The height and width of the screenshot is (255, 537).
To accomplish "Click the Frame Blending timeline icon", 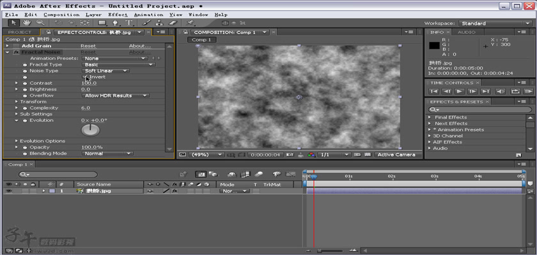I will tap(245, 175).
